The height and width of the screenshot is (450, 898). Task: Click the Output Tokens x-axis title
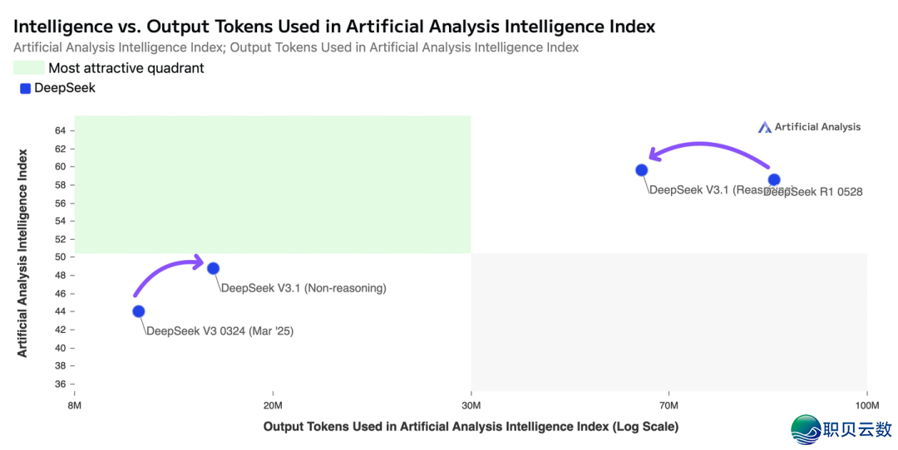pos(471,427)
